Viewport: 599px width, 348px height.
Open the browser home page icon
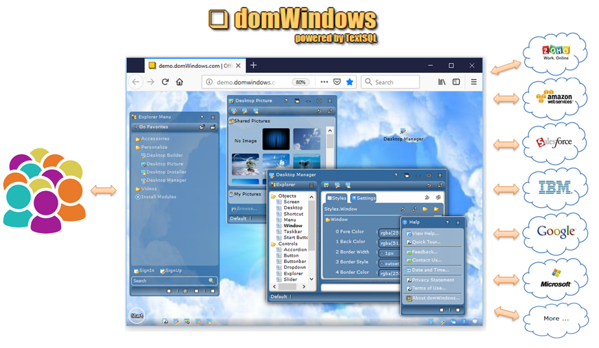pyautogui.click(x=180, y=82)
